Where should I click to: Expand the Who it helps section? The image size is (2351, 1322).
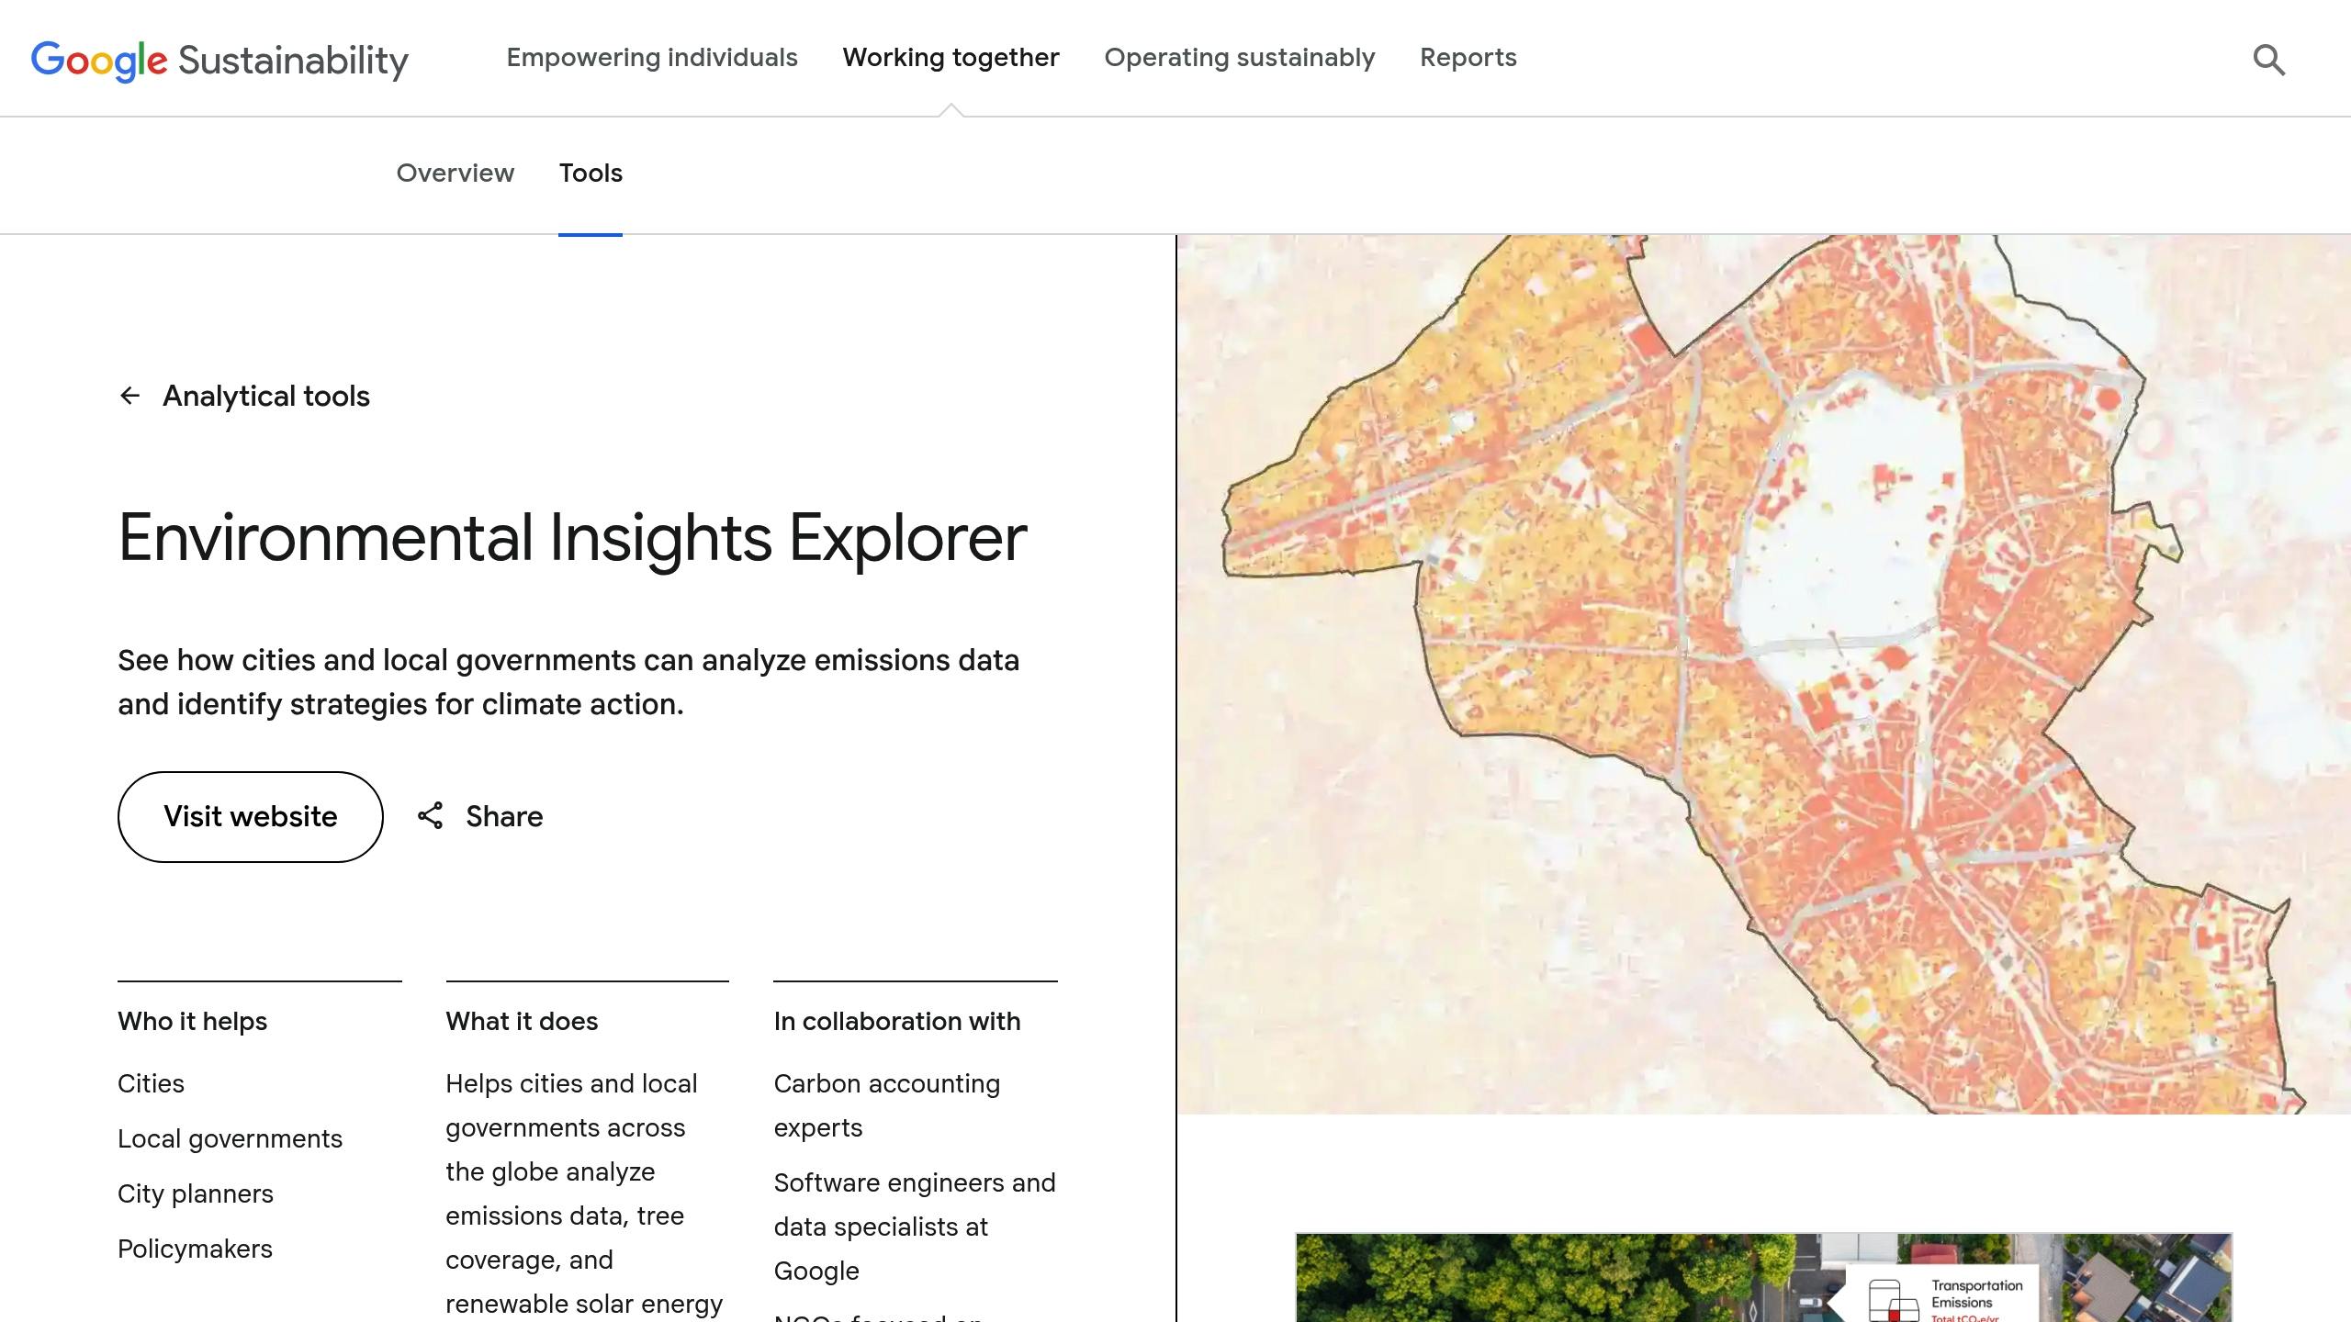(x=192, y=1020)
